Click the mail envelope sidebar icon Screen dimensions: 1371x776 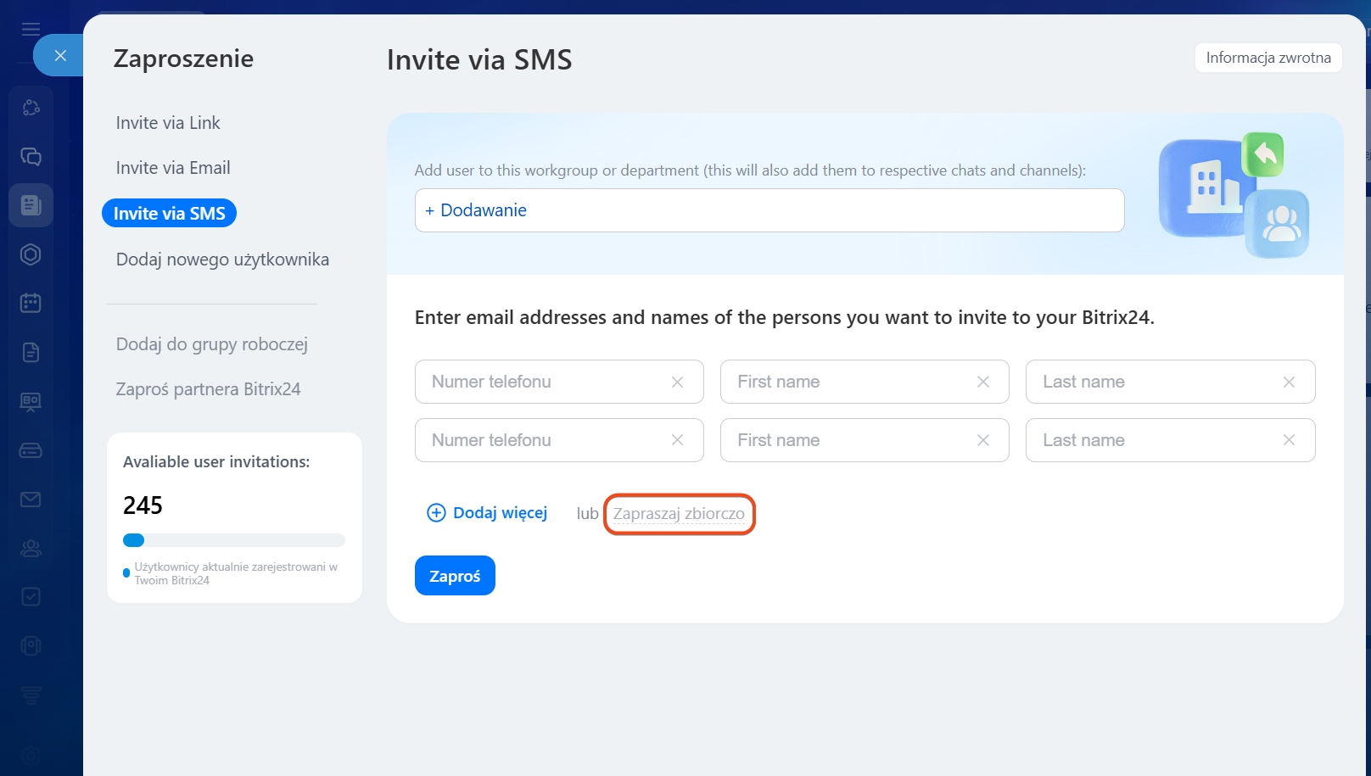point(31,500)
